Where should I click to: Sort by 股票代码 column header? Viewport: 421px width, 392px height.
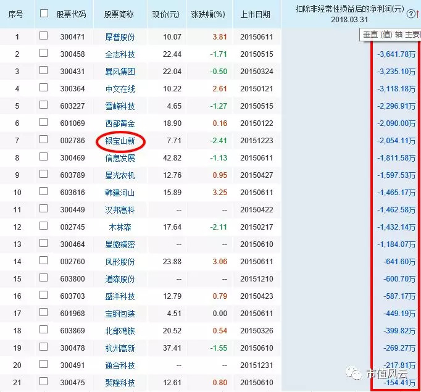72,14
